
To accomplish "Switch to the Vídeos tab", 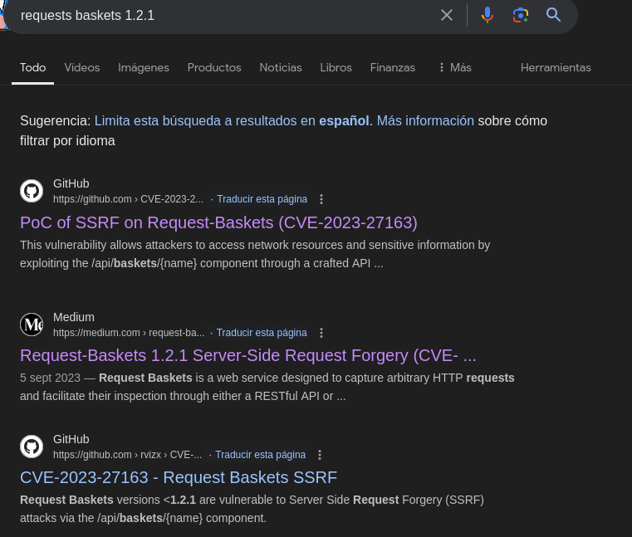I will tap(82, 68).
